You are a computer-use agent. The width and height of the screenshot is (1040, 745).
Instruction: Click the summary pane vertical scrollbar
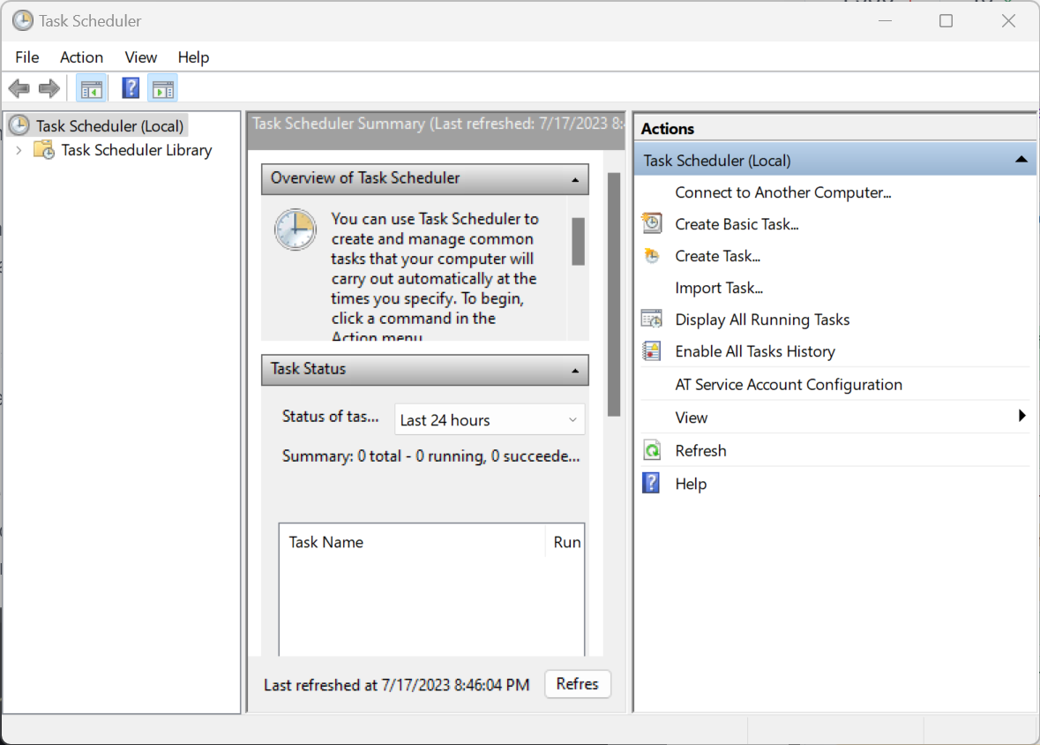[x=614, y=293]
